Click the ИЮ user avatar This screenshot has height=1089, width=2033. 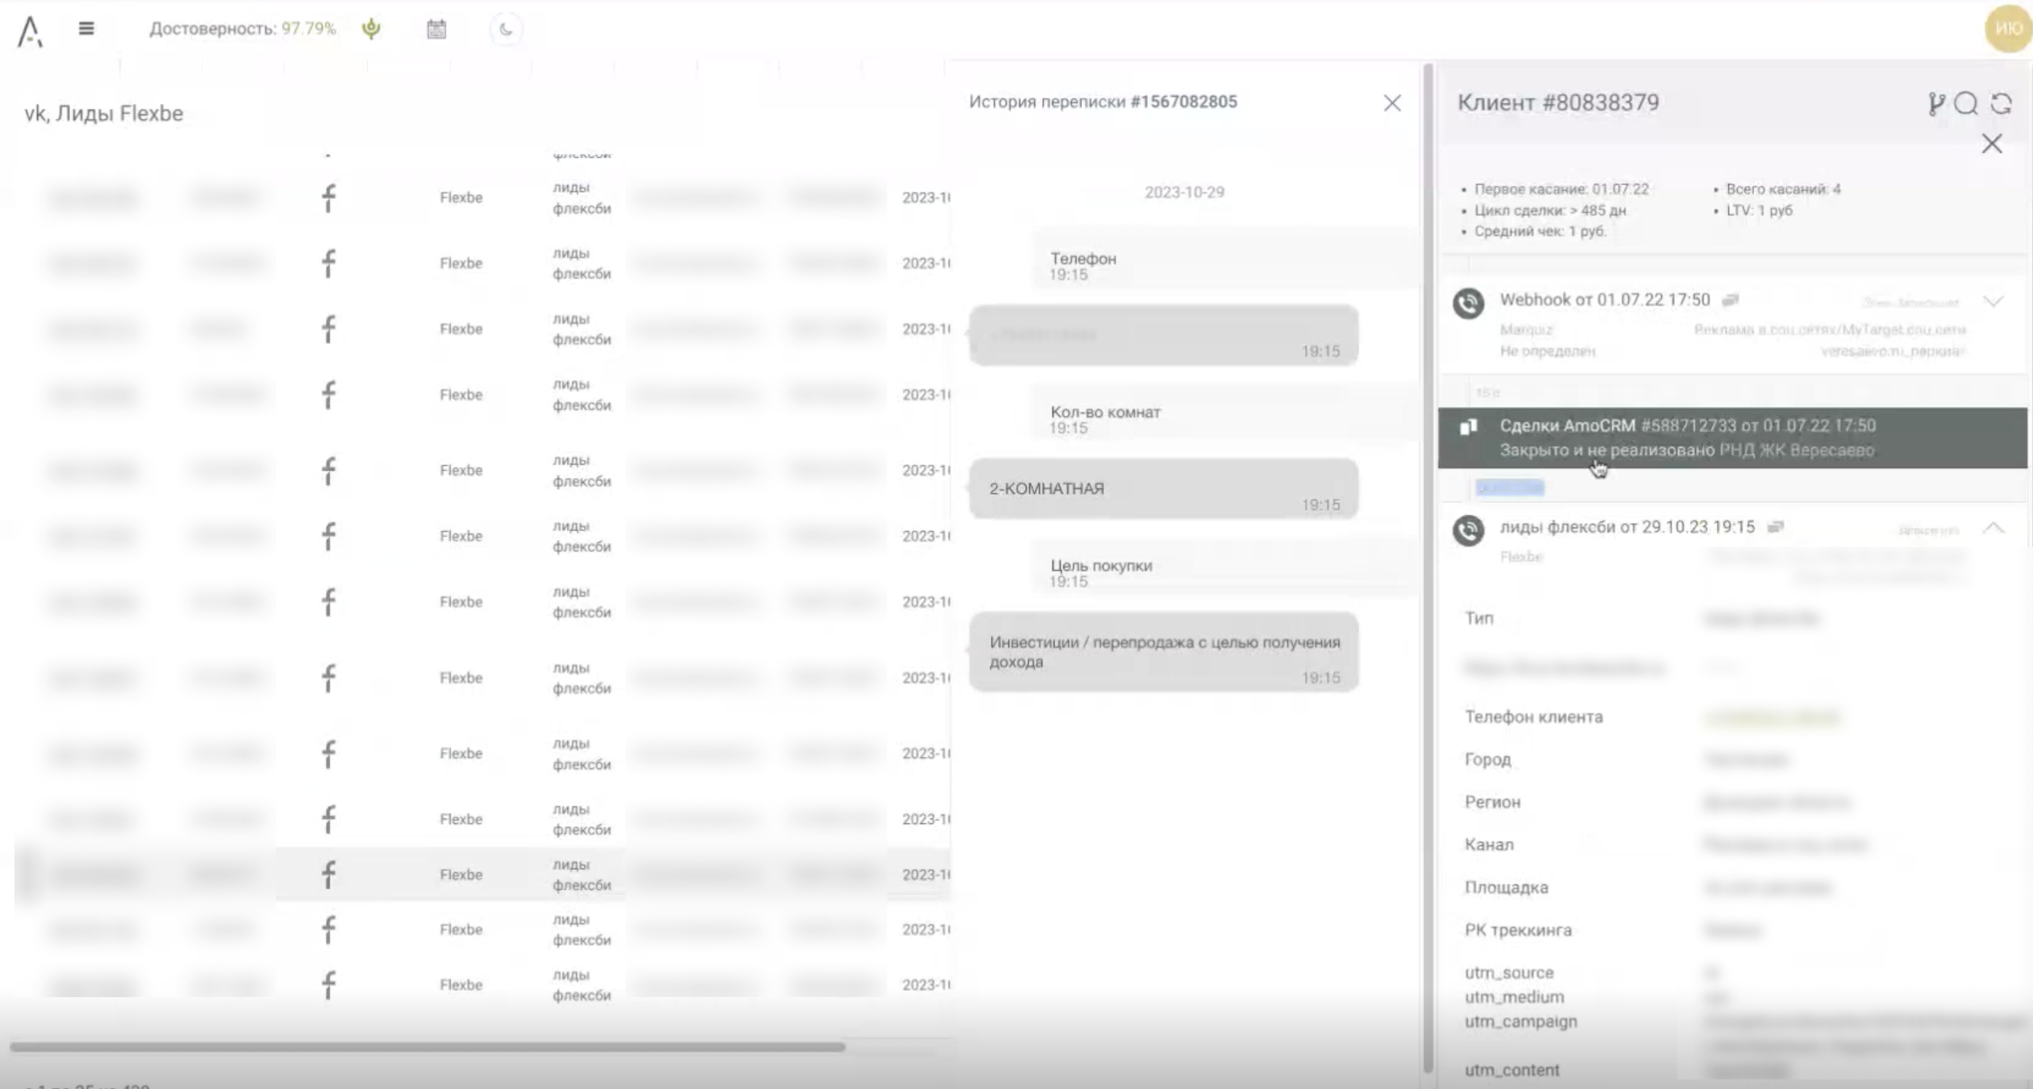click(x=2007, y=28)
